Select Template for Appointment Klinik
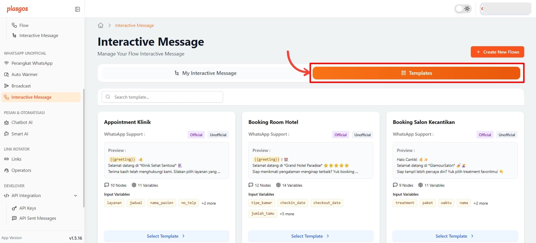536x243 pixels. click(167, 236)
